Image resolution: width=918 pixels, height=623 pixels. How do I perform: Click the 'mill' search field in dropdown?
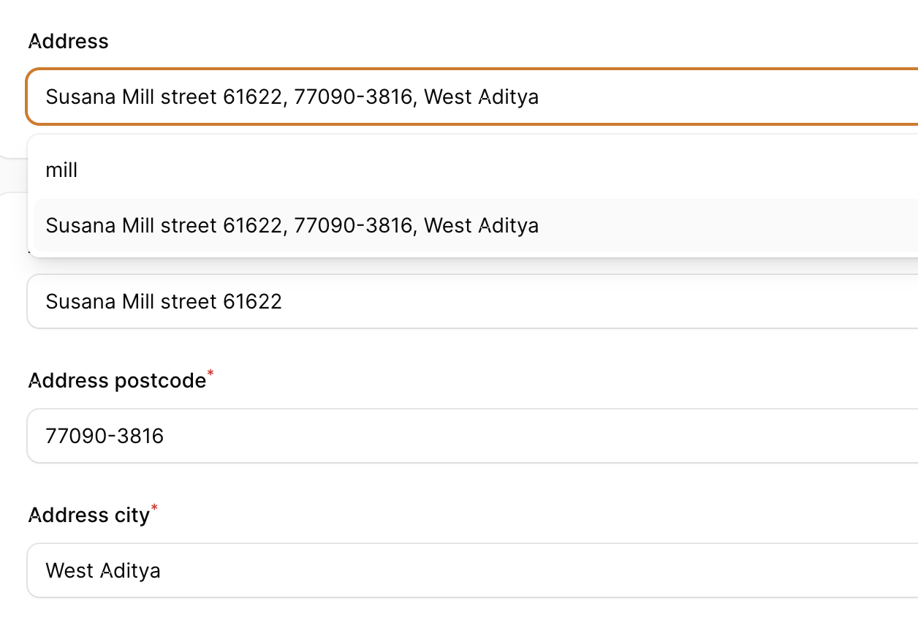pos(476,170)
